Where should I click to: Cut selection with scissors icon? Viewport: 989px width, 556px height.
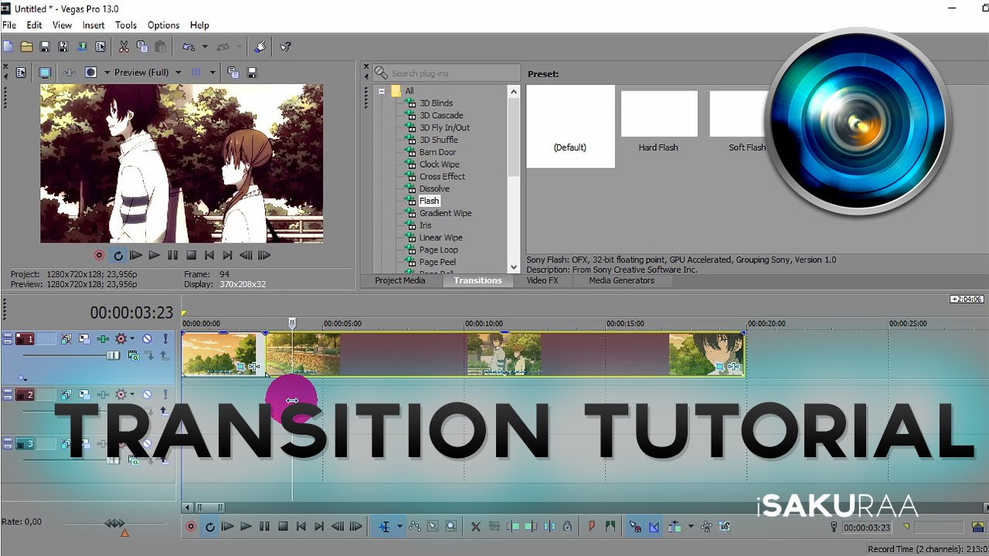pos(124,47)
